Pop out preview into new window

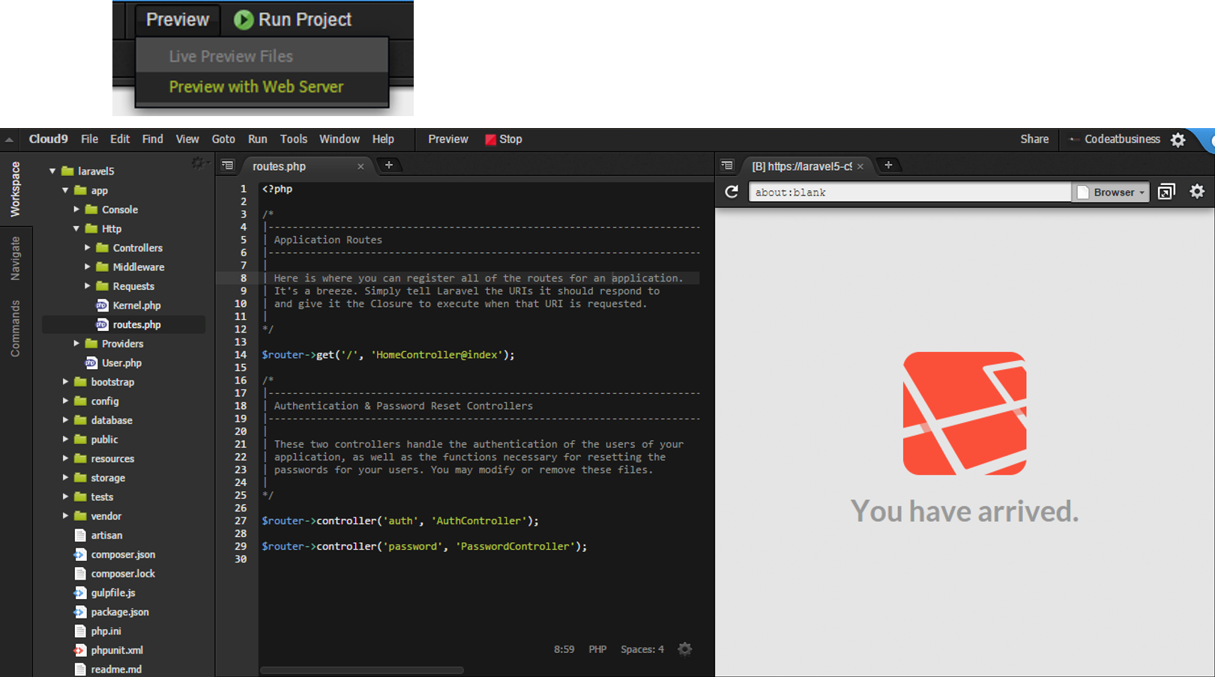tap(1166, 192)
